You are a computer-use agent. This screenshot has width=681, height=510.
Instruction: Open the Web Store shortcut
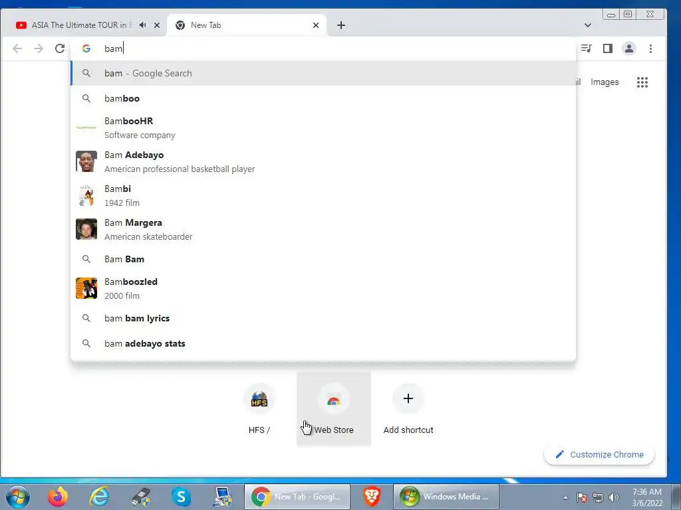coord(334,408)
